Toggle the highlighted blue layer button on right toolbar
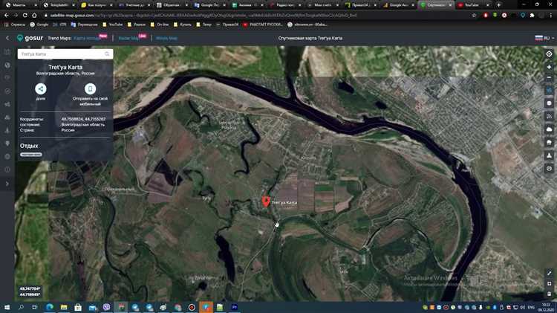 [x=549, y=91]
